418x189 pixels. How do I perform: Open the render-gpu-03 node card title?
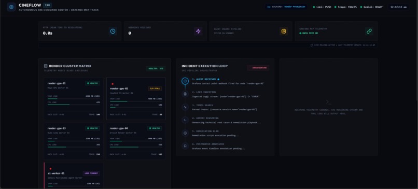[x=57, y=128]
